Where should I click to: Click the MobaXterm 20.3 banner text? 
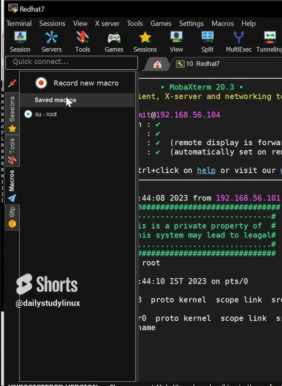(x=202, y=87)
